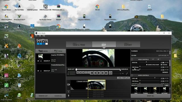182x102 pixels.
Task: Step back one frame in the player
Action: (x=95, y=73)
